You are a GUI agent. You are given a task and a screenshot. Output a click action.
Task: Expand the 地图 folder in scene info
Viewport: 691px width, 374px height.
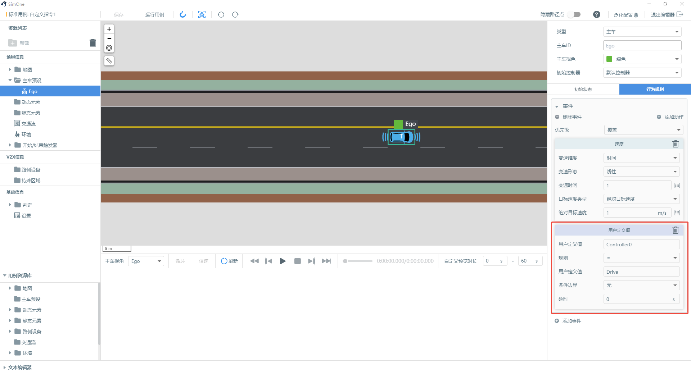coord(10,70)
